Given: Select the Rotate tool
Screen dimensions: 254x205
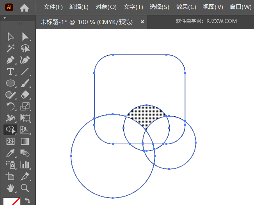Looking at the screenshot, I should coord(11,107).
